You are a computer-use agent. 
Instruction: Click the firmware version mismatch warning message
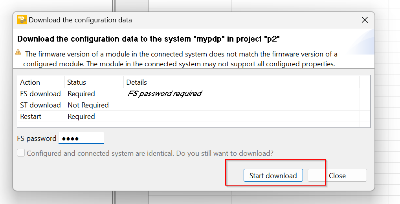180,59
